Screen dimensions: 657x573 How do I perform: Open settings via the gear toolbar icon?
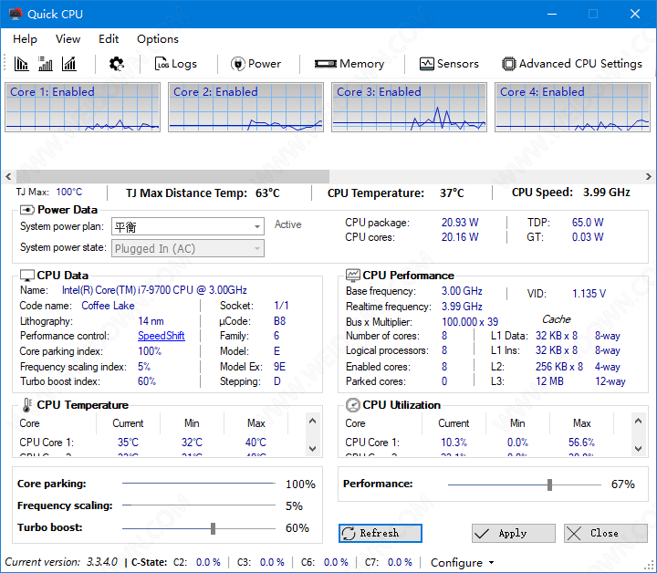coord(117,64)
